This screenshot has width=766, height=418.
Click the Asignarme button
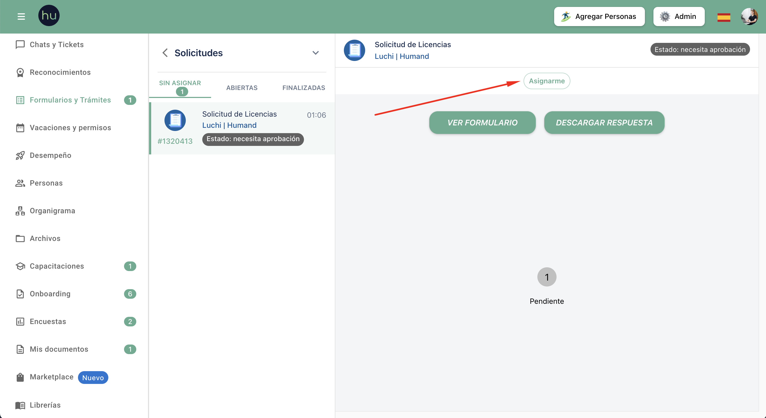pos(546,81)
